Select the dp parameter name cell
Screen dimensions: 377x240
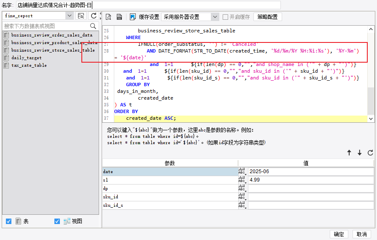tap(170, 188)
